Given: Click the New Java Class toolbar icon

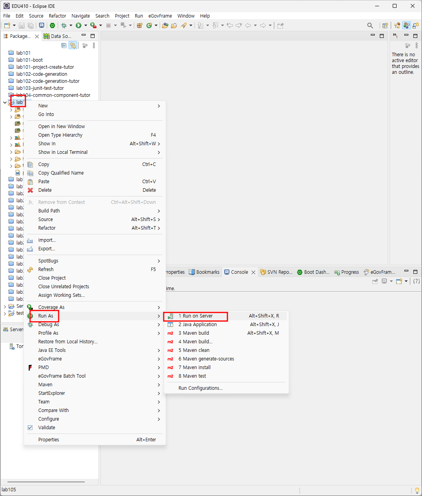Looking at the screenshot, I should pyautogui.click(x=149, y=25).
